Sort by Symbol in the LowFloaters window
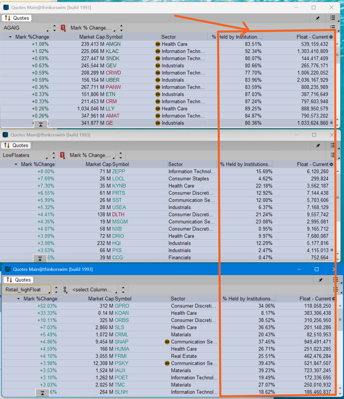 point(120,164)
